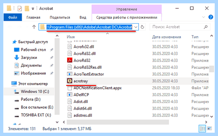
Task: Click the red Adobe AcroRd32 icon
Action: pyautogui.click(x=70, y=60)
